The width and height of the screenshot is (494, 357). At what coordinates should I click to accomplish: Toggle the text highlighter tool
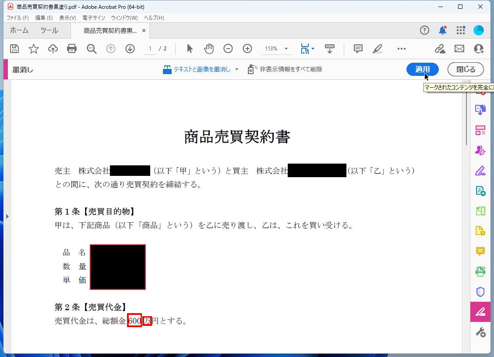(377, 49)
